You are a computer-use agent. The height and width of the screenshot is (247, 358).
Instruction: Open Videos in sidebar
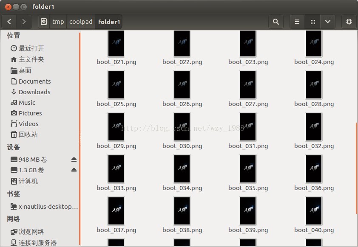point(25,124)
